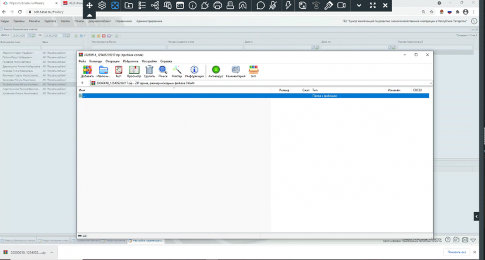
Task: Open remote session settings gear
Action: click(x=102, y=6)
